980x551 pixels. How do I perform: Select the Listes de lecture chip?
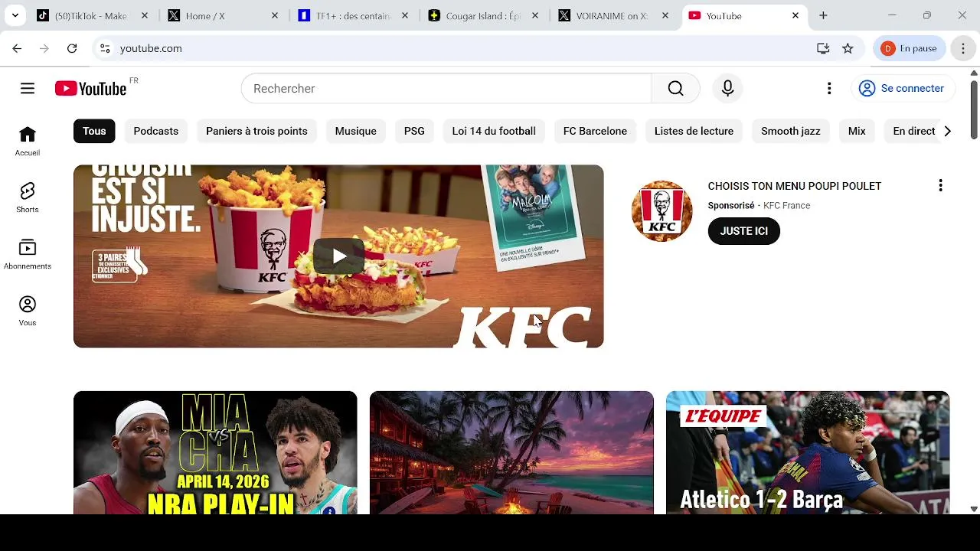click(x=694, y=131)
